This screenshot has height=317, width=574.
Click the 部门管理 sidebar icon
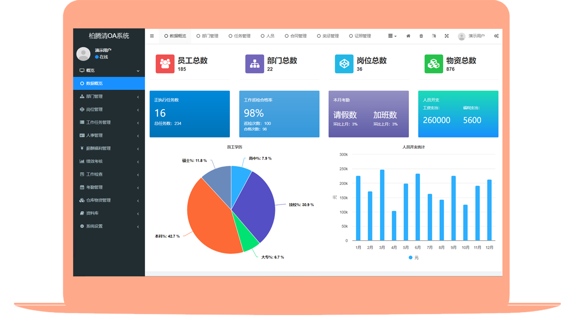82,96
